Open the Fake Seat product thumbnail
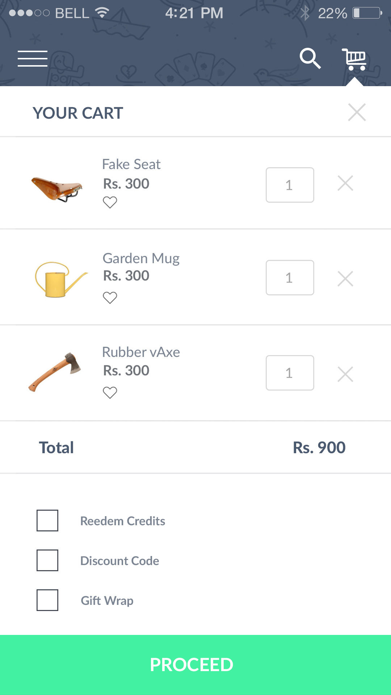 pyautogui.click(x=57, y=188)
